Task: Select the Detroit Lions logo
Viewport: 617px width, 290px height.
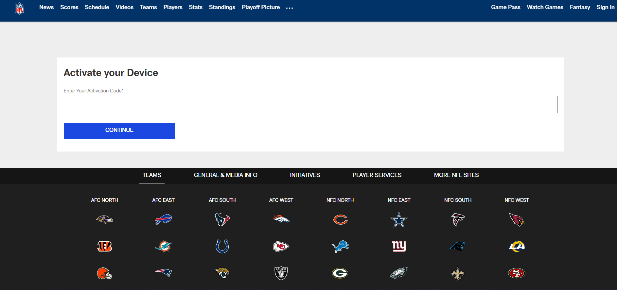Action: click(x=340, y=246)
